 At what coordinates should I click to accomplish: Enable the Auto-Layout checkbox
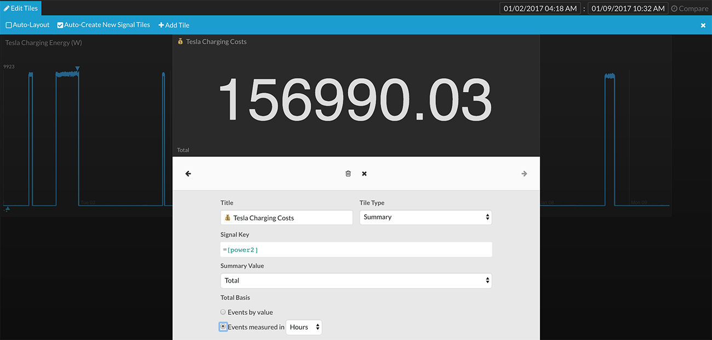point(9,25)
